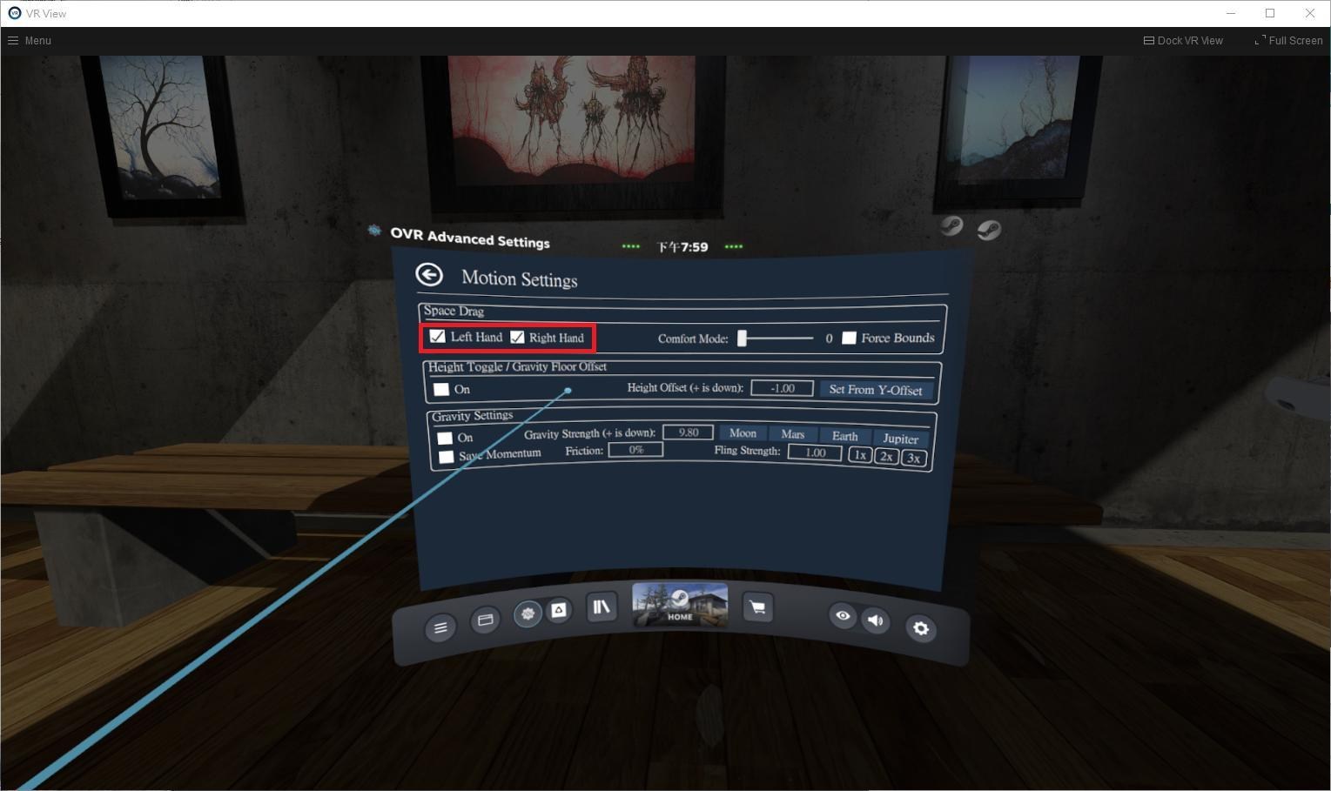Click the eye visibility icon

pyautogui.click(x=842, y=616)
